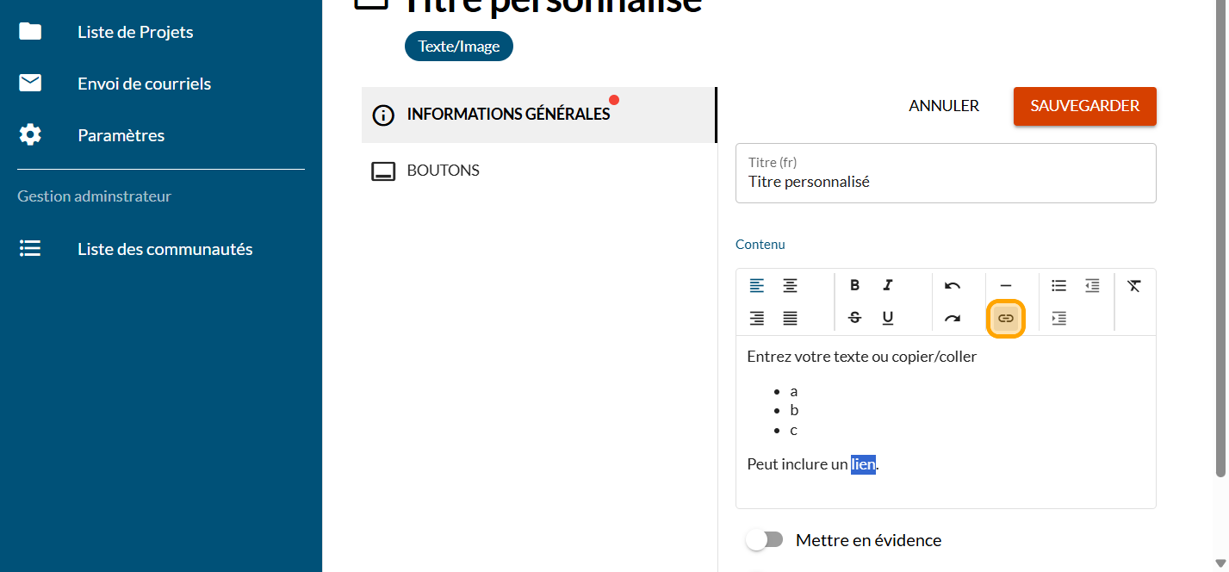
Task: Click into the Titre (fr) field
Action: tap(945, 183)
